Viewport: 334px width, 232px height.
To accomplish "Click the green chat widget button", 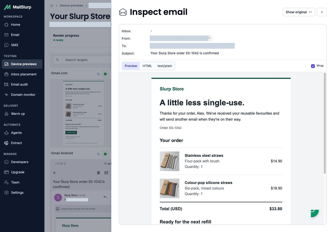I will (315, 213).
